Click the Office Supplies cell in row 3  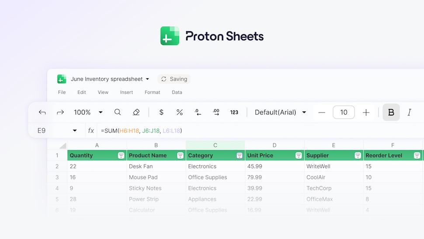(x=215, y=177)
